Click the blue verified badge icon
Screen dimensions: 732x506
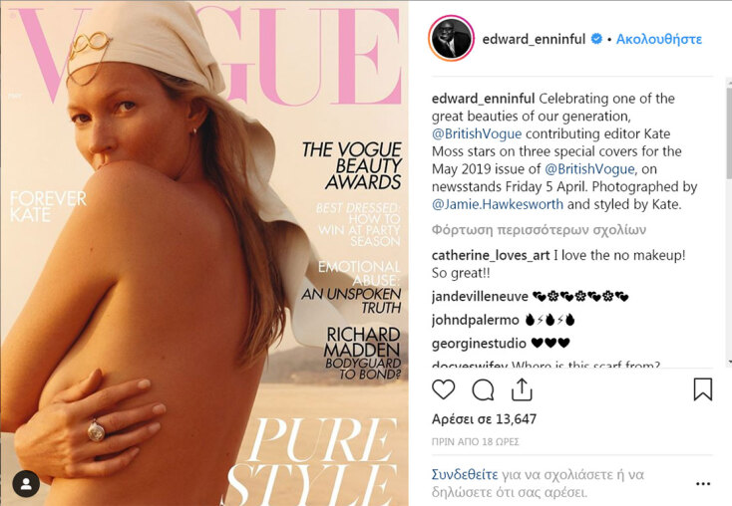[596, 39]
